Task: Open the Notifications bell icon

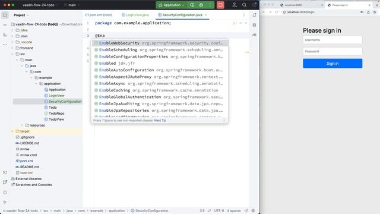Action: pyautogui.click(x=255, y=15)
